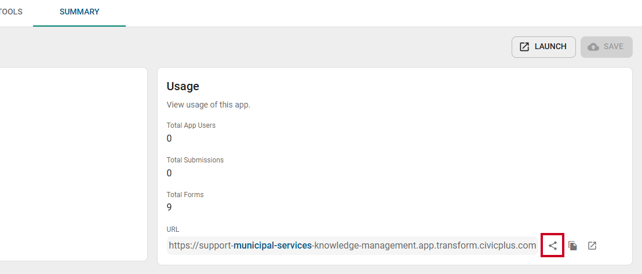Click the greyed-out SAVE button

(607, 47)
